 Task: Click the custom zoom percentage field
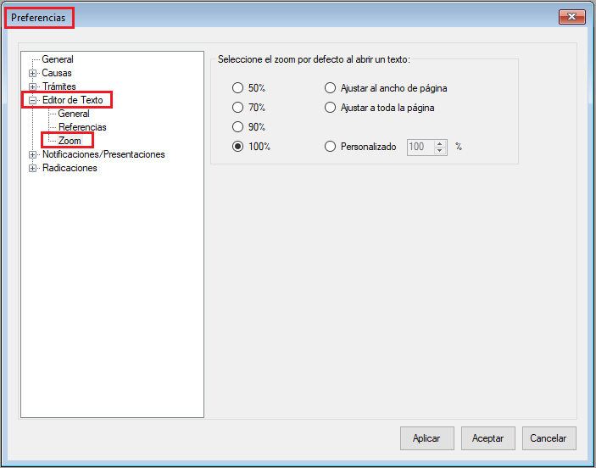(x=420, y=147)
